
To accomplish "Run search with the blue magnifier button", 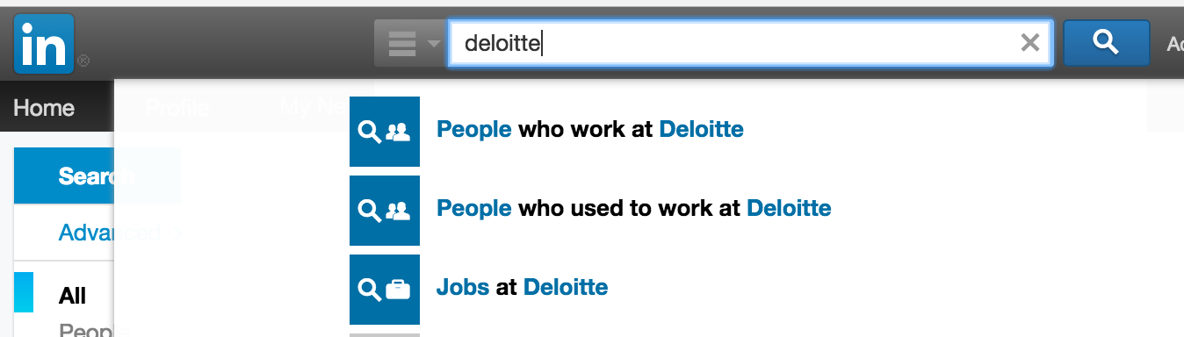I will click(1107, 42).
